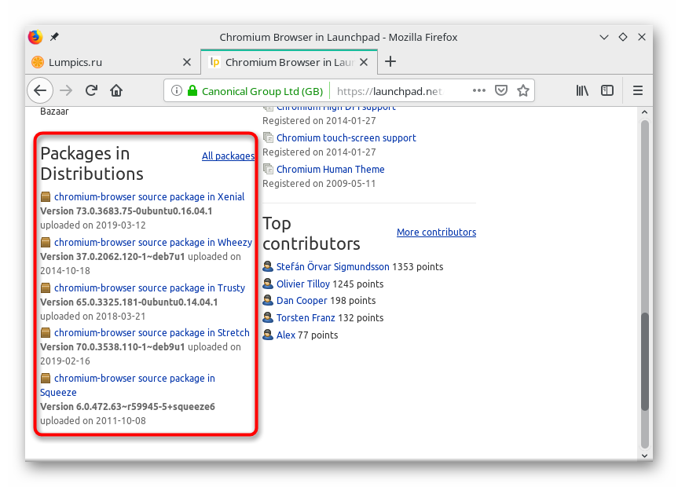Open the More contributors link
Screen dimensions: 678x487
pyautogui.click(x=436, y=233)
